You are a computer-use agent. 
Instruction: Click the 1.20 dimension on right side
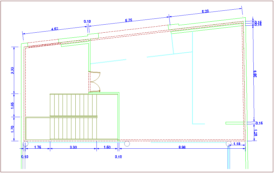pyautogui.click(x=255, y=133)
